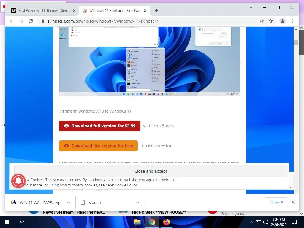Open the share page icon in the address bar
Screen dimensions: 304x228
(x=261, y=21)
